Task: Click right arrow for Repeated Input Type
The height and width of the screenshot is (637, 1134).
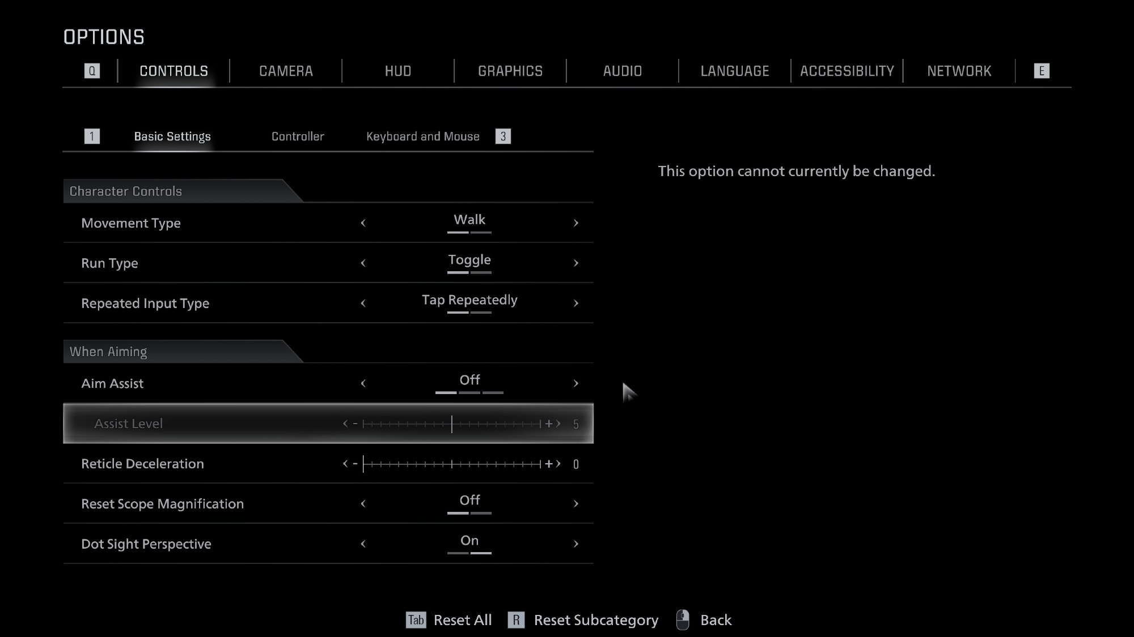Action: tap(576, 303)
